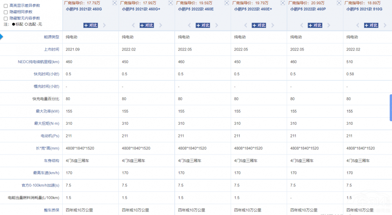The width and height of the screenshot is (392, 215).
Task: Click the blue vertical scrollbar on right edge
Action: pos(390,107)
